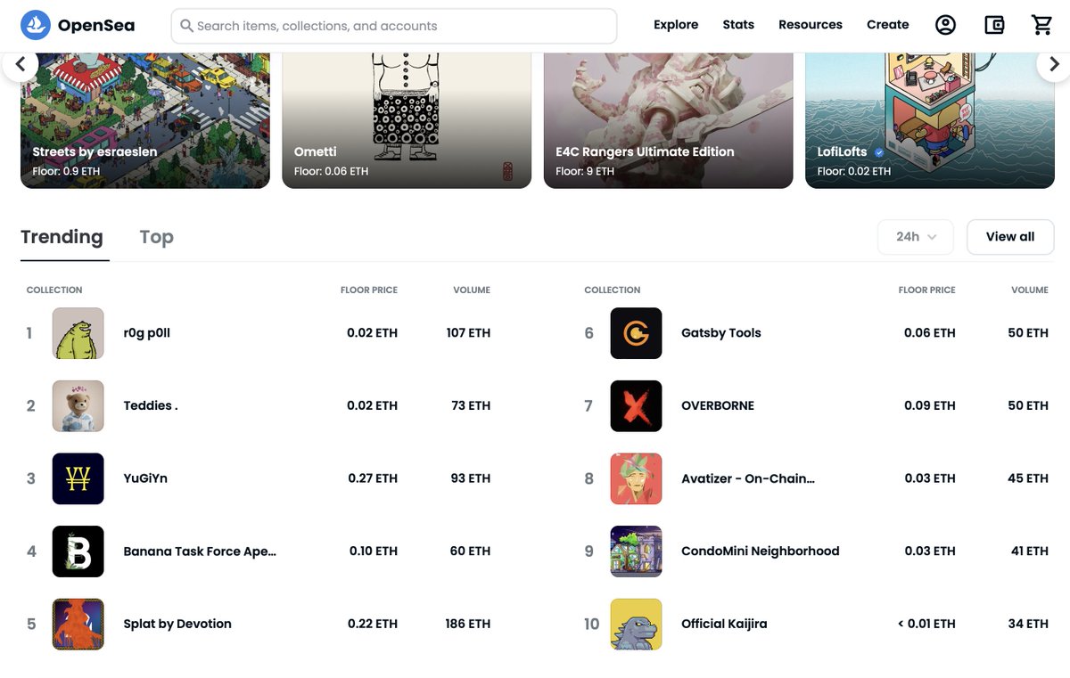
Task: Open the account profile icon
Action: click(945, 25)
